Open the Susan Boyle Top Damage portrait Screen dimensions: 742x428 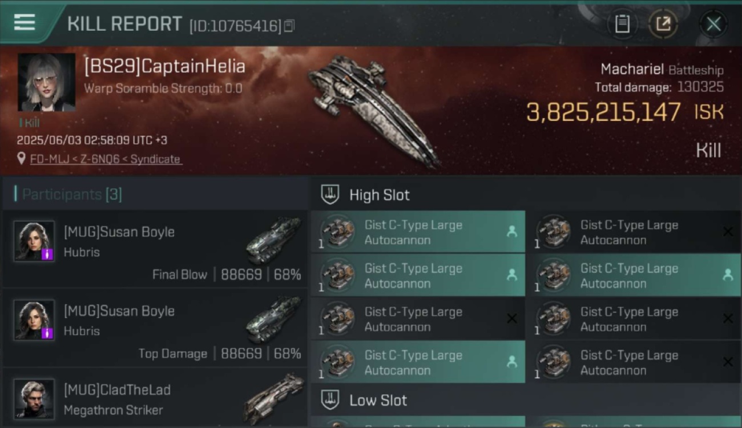(34, 320)
